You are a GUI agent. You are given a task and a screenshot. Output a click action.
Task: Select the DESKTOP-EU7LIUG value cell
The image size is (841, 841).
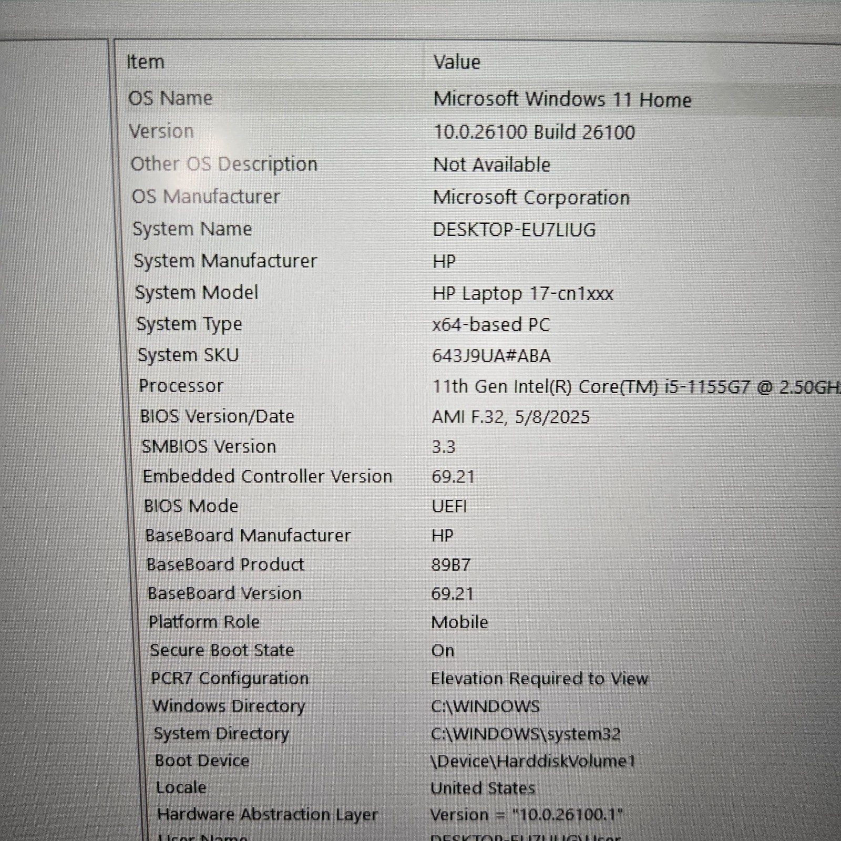click(x=514, y=230)
